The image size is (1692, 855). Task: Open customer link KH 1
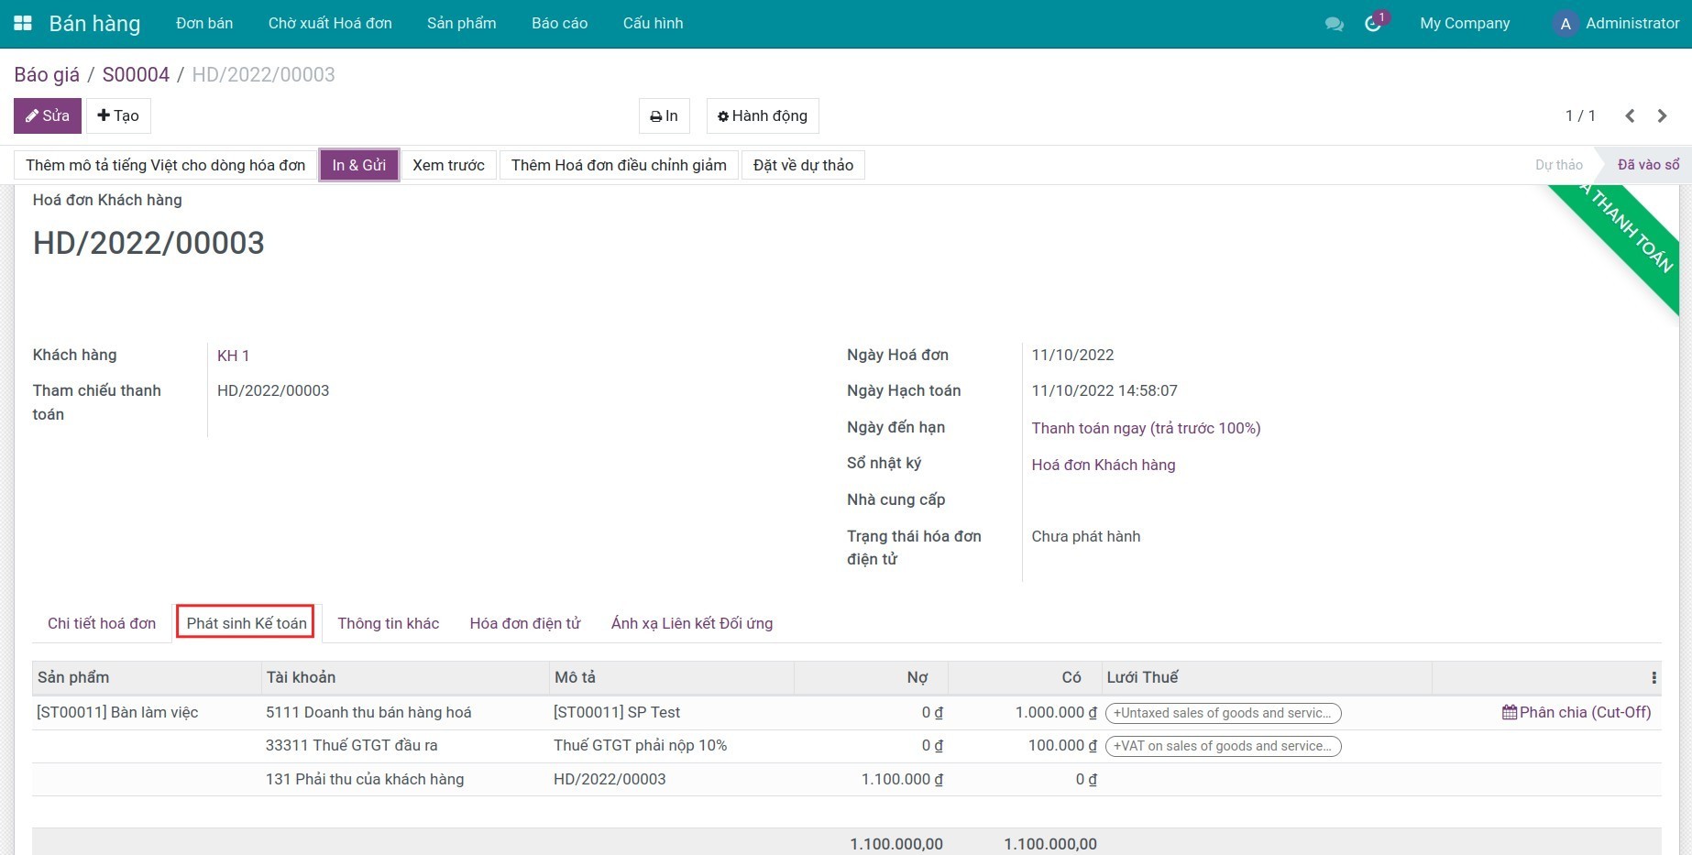pos(233,356)
